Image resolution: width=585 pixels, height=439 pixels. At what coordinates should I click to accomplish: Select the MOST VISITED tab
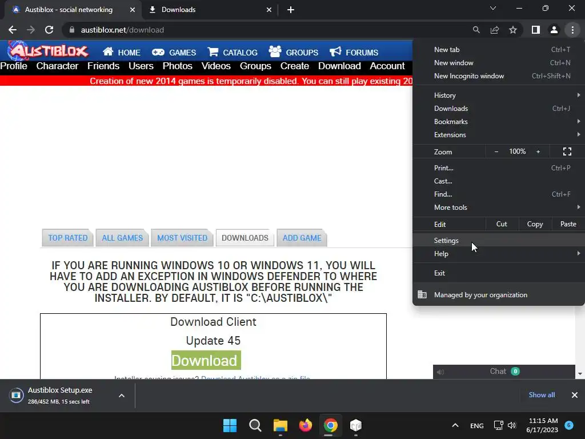click(182, 238)
